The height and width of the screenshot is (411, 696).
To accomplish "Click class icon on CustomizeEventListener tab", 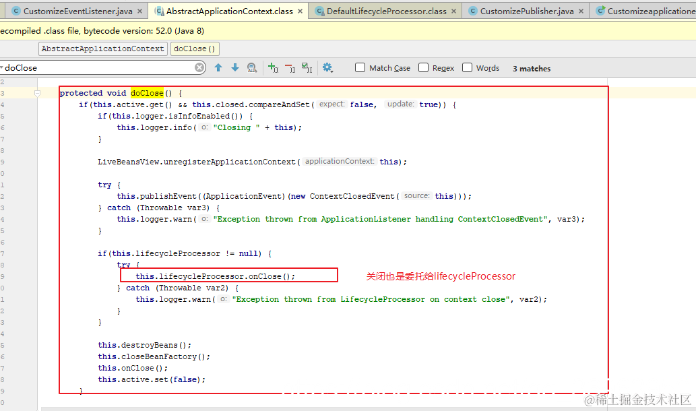I will coord(16,11).
